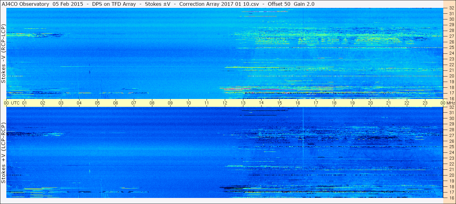Select hour marker 03 on the time axis
The image size is (456, 204).
61,103
